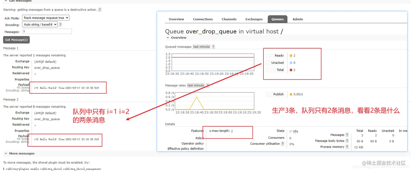The height and width of the screenshot is (171, 411).
Task: Open help icon next to Consumer utilisation
Action: pos(283,144)
